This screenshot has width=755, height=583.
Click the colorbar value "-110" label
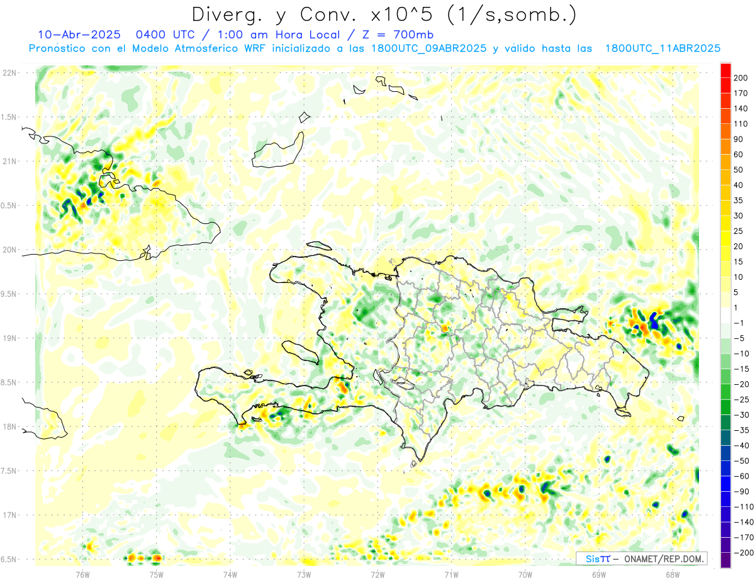point(742,507)
